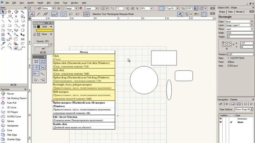255x143 pixels.
Task: Switch to Render tab in Object Info
Action: tap(239, 12)
